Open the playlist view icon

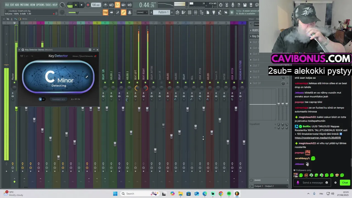click(x=177, y=12)
